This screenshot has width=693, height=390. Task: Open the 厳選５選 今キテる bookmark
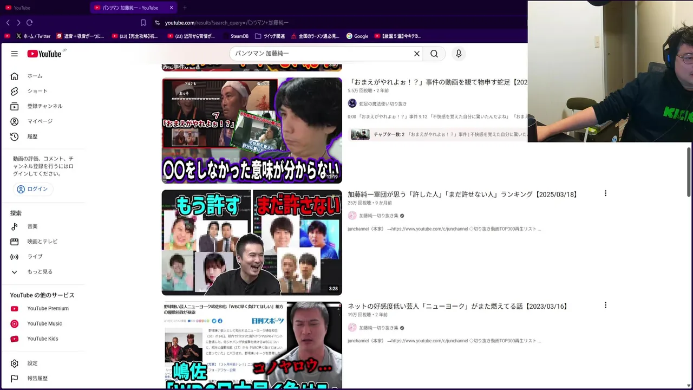click(397, 36)
